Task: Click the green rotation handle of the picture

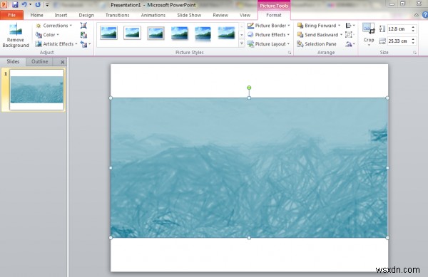Action: (249, 88)
